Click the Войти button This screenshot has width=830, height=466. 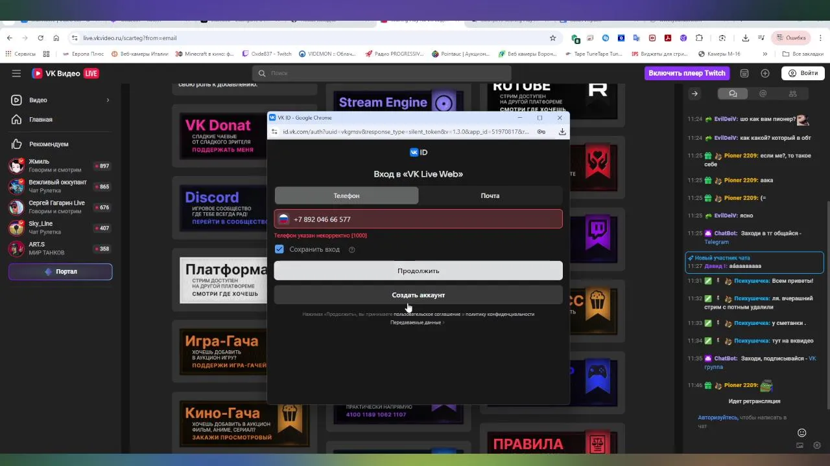803,73
